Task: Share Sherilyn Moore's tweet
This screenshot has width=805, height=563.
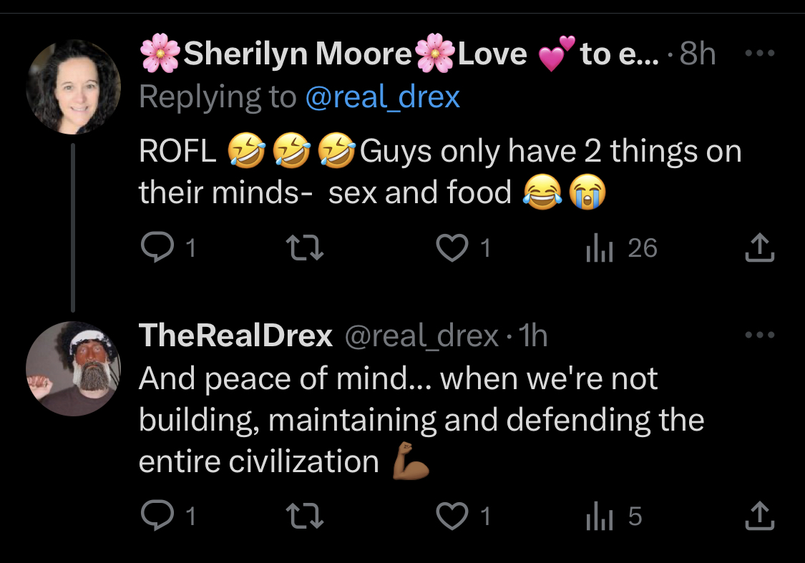Action: click(759, 248)
